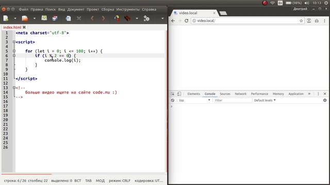The image size is (330, 185).
Task: Click the build brick icon
Action: (127, 18)
